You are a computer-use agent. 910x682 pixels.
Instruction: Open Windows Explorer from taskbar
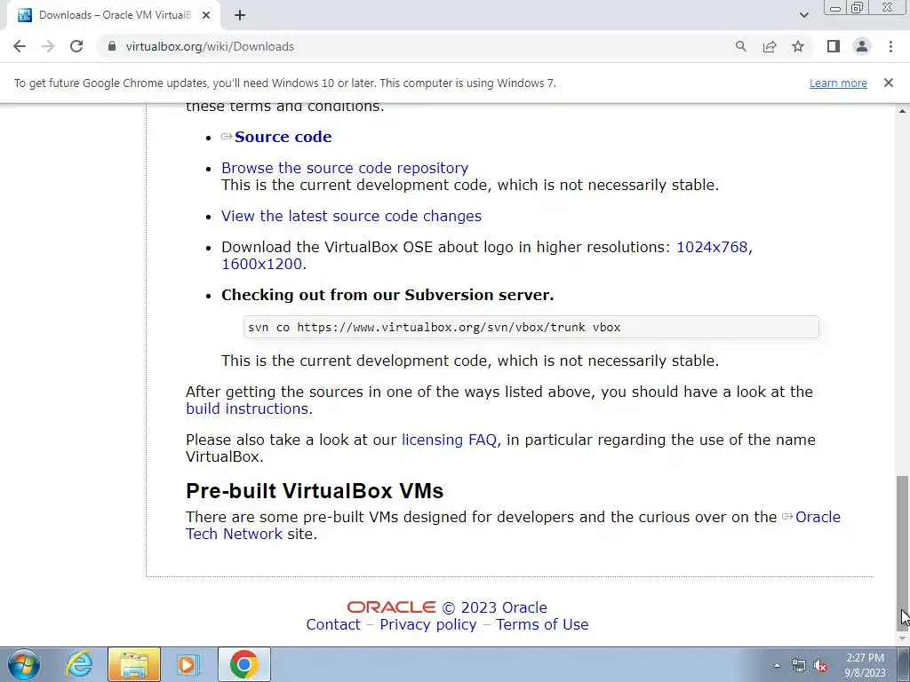(134, 664)
